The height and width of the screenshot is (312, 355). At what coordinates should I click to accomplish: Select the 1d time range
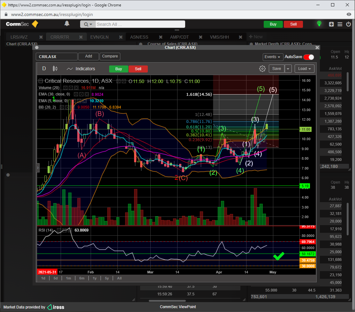[43, 278]
